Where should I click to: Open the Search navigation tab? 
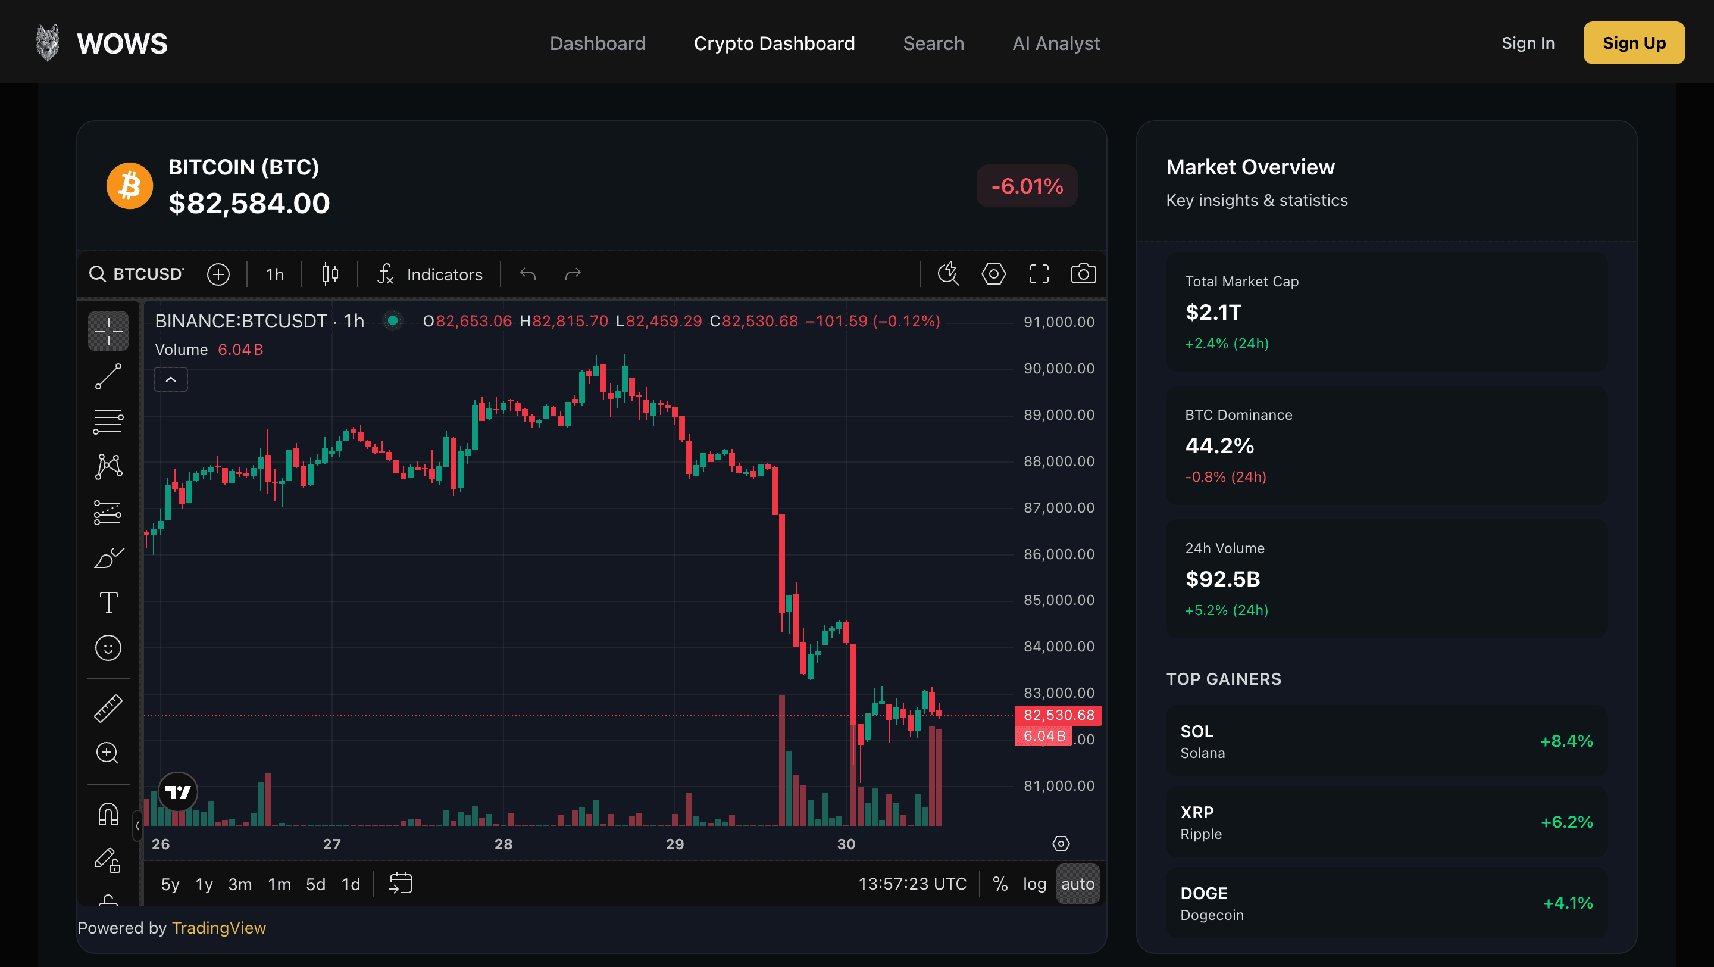click(x=934, y=43)
